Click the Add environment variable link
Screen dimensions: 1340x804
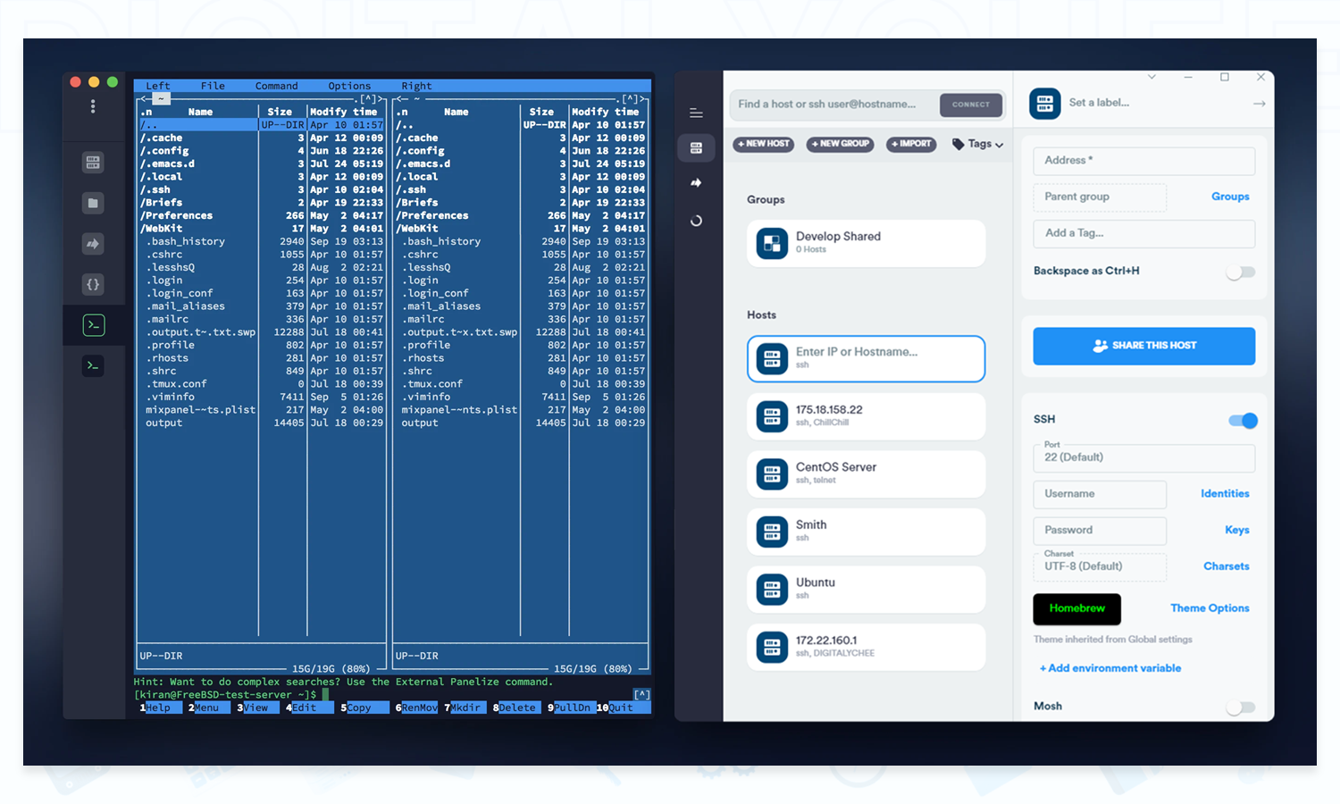pos(1110,668)
